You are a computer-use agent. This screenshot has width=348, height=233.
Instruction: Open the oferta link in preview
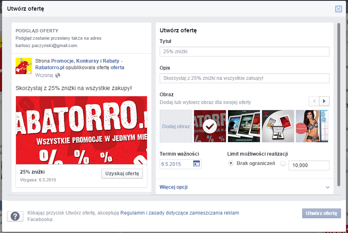point(118,68)
